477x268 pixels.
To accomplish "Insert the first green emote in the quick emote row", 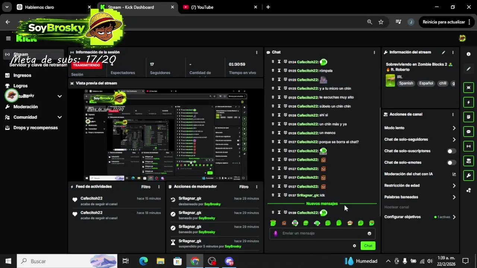I will click(273, 223).
